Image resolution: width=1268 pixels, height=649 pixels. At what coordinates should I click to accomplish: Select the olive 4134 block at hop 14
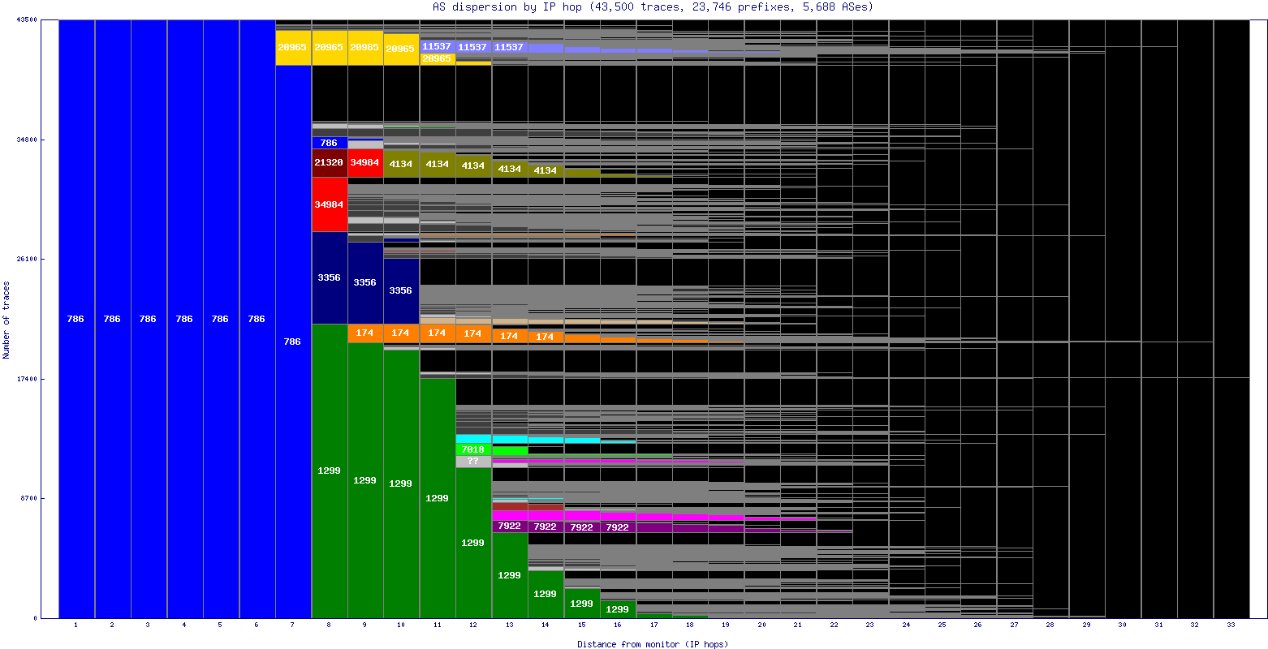[546, 170]
